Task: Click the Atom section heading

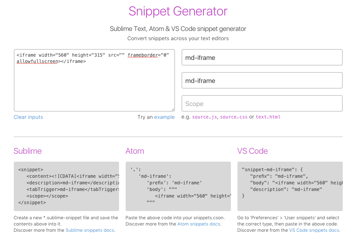Action: pyautogui.click(x=135, y=151)
